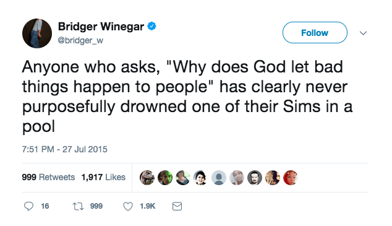Click the Bridger Winegar display name
392x226 pixels.
[x=101, y=26]
